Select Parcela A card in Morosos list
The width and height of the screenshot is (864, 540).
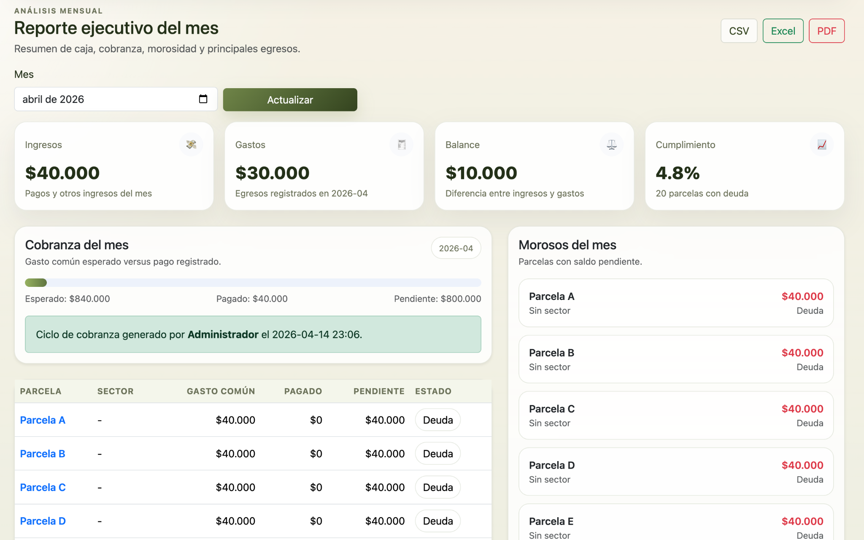(x=675, y=303)
